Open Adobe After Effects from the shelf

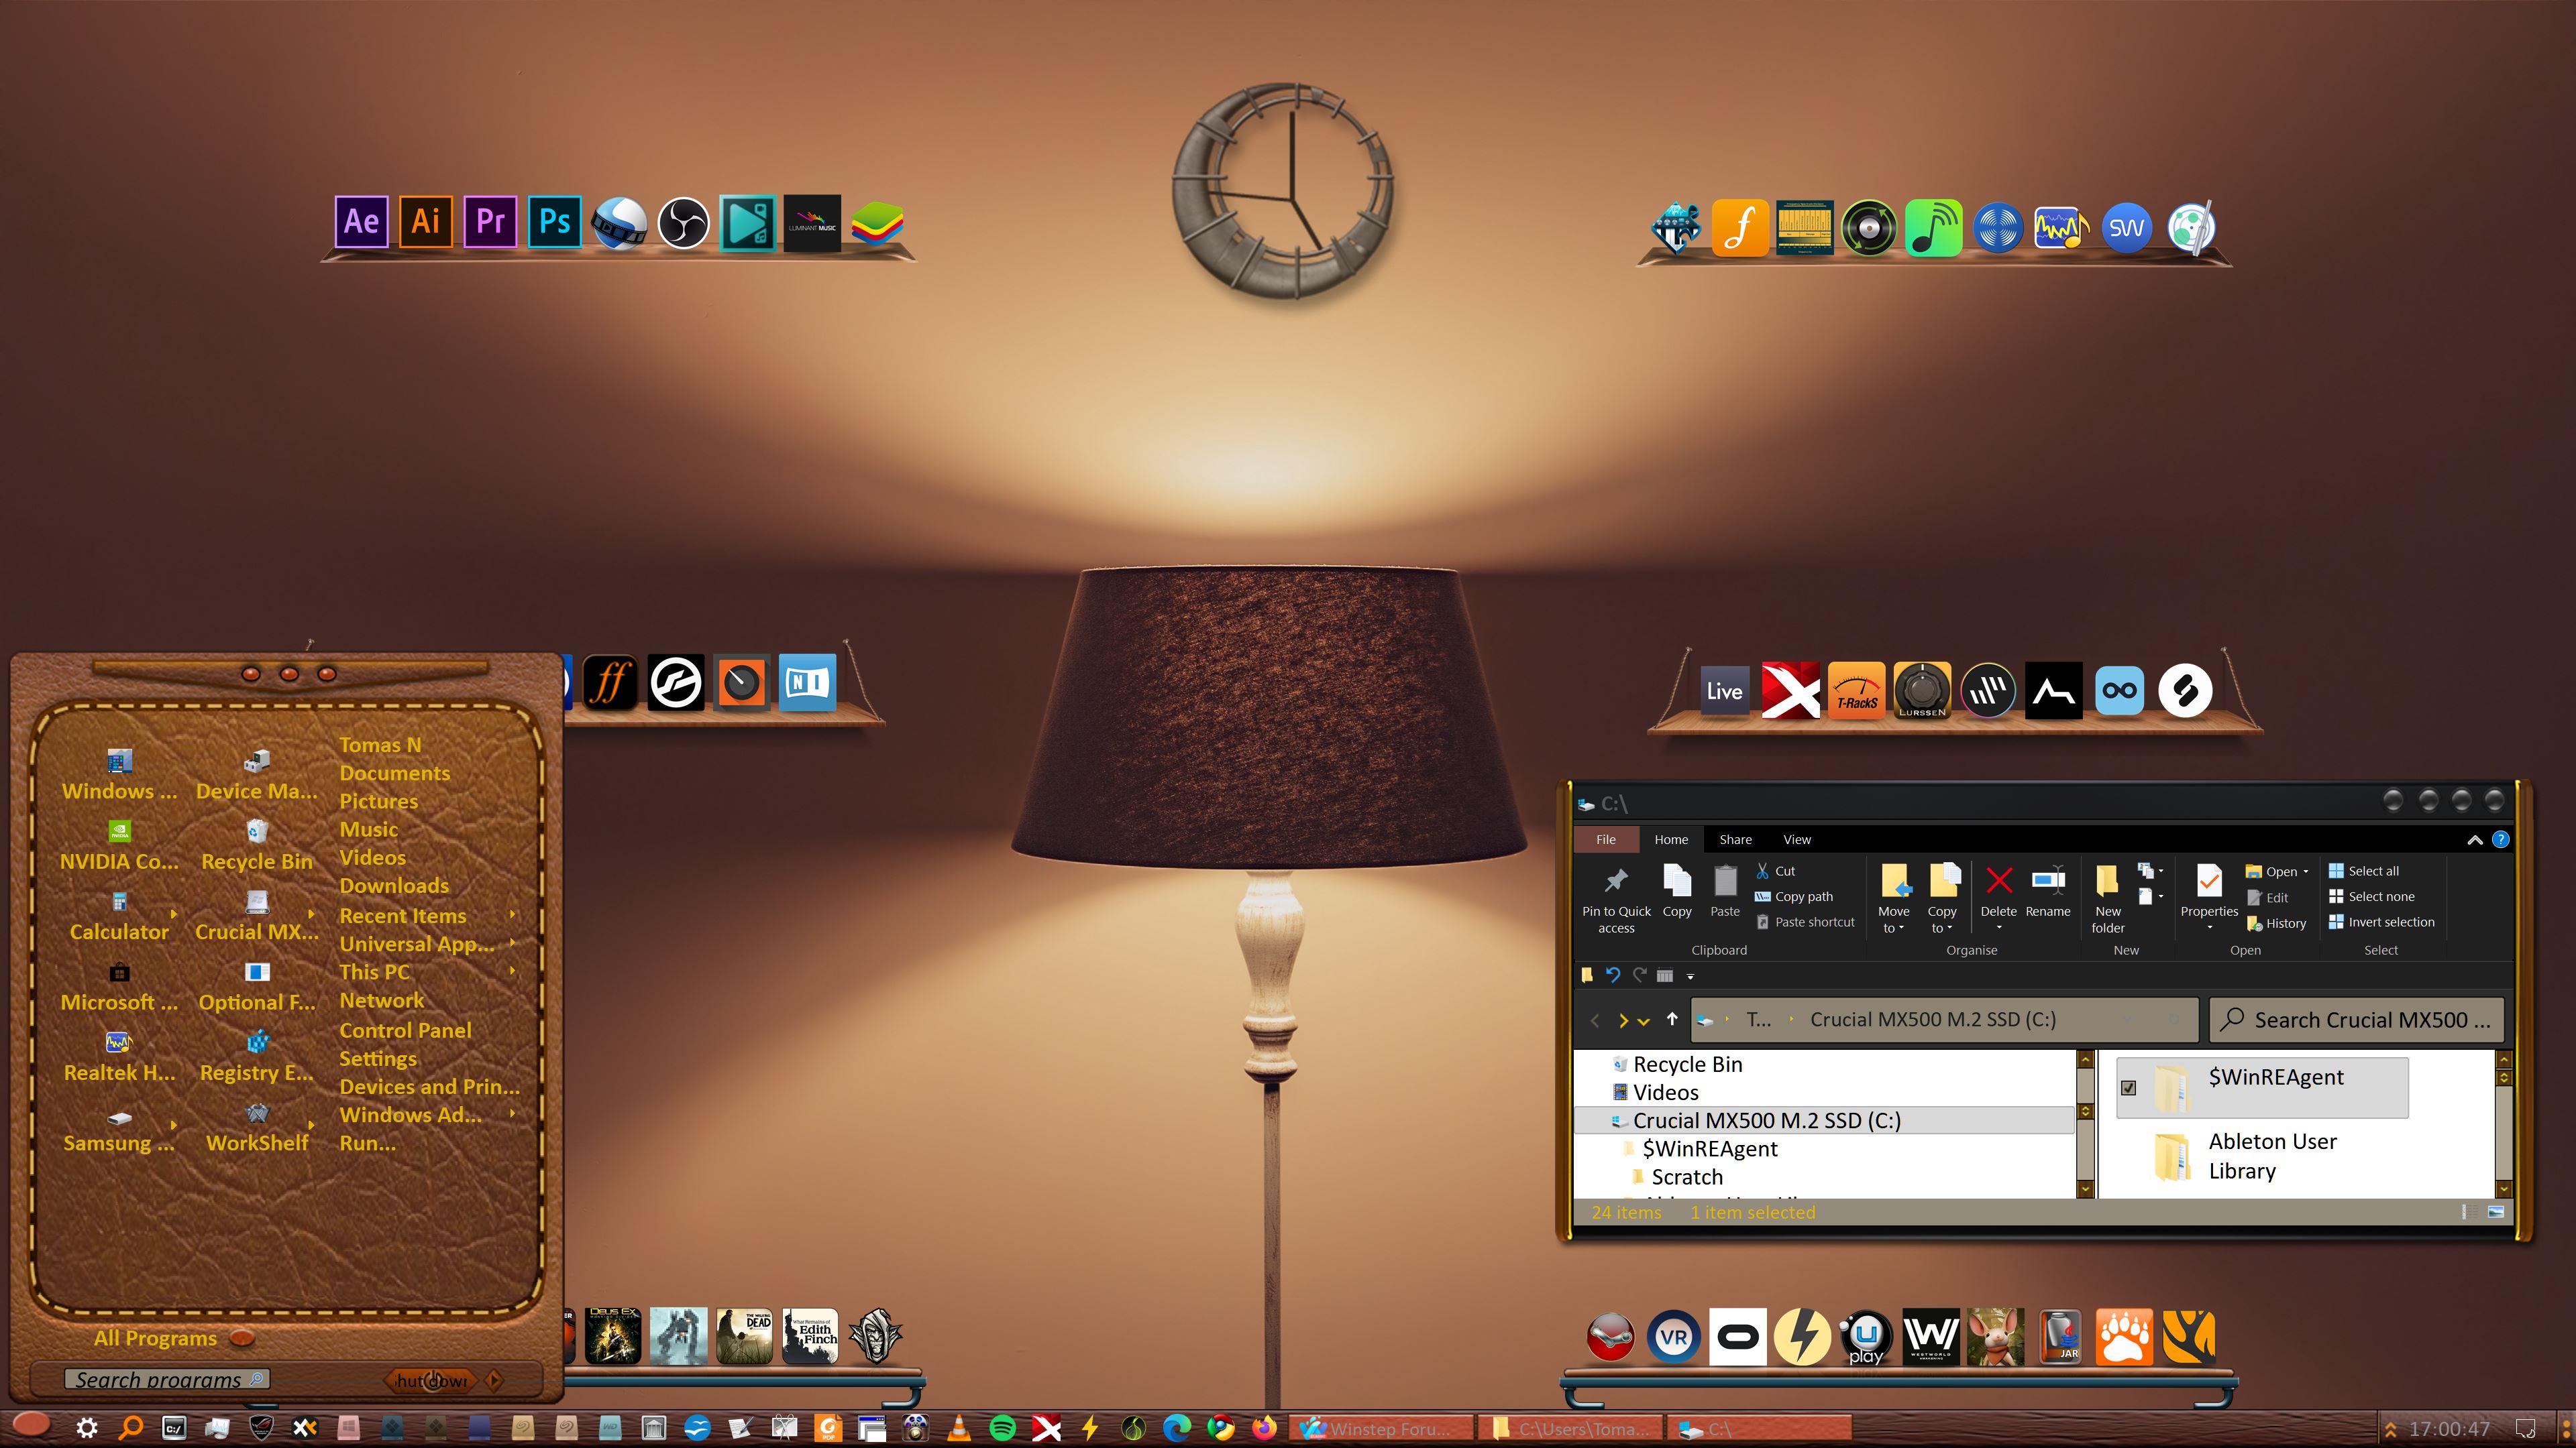tap(361, 222)
